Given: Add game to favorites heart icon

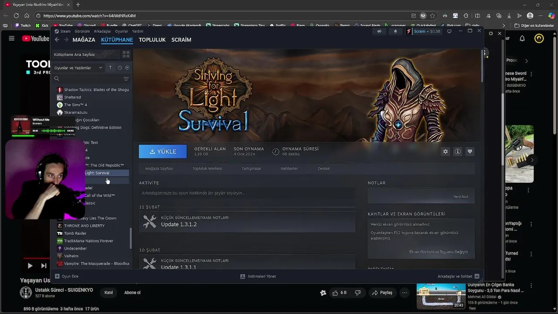Looking at the screenshot, I should [x=470, y=151].
